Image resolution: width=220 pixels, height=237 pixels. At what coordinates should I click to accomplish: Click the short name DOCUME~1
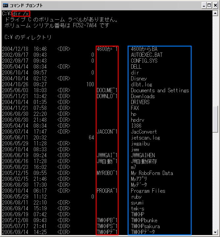[107, 90]
